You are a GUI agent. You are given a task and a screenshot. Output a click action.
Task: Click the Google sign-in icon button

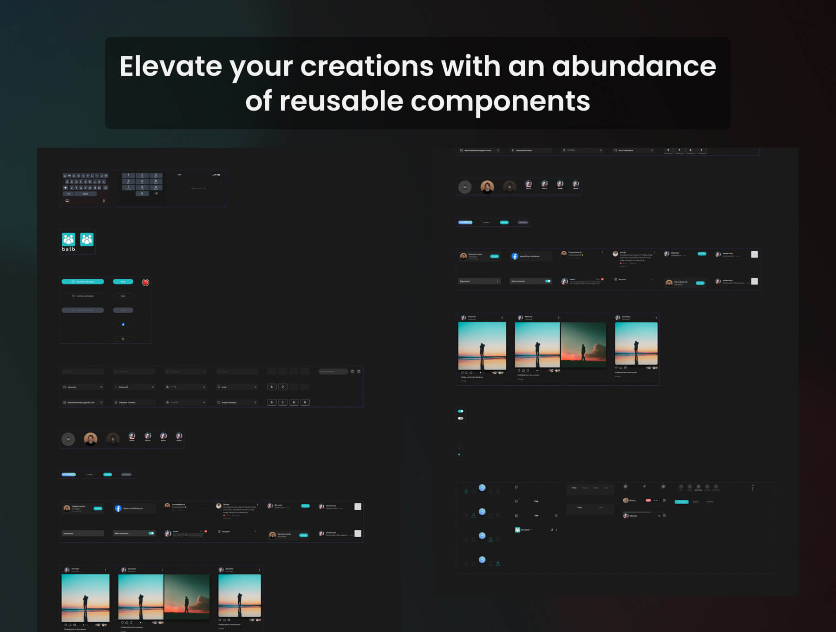pyautogui.click(x=123, y=339)
